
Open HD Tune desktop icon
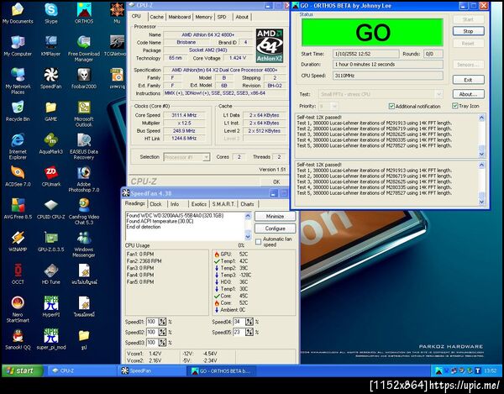[x=50, y=274]
